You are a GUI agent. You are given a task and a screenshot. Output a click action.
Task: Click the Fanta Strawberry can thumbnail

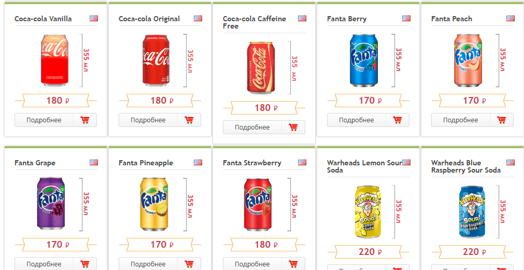[x=258, y=204]
